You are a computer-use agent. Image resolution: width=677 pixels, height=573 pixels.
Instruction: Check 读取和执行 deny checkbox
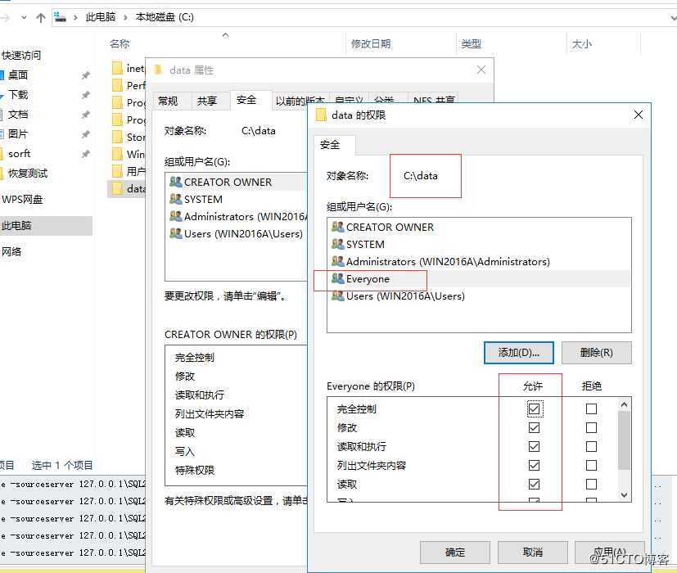(592, 446)
